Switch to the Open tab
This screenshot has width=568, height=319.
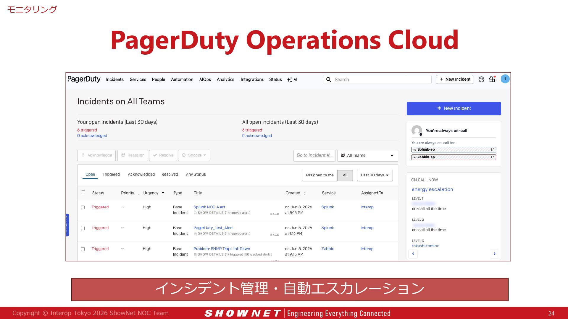pyautogui.click(x=90, y=175)
